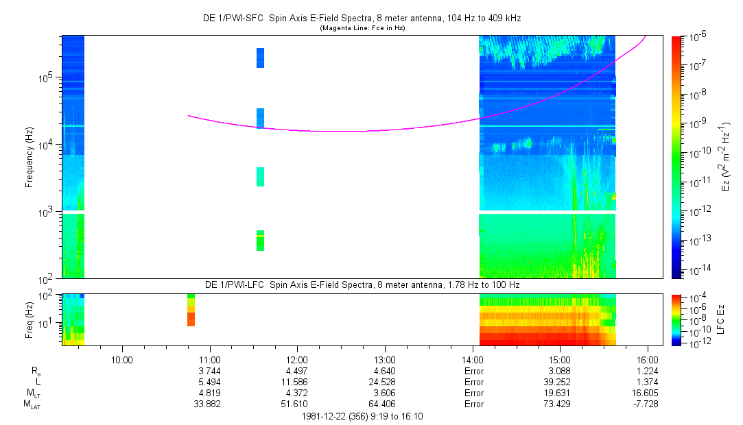Select the Re value 3.088
The image size is (743, 425).
click(560, 371)
